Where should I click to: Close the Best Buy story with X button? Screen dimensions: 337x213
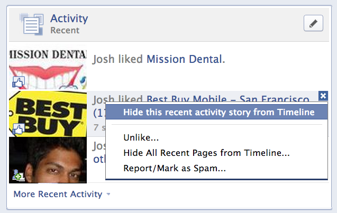click(323, 96)
